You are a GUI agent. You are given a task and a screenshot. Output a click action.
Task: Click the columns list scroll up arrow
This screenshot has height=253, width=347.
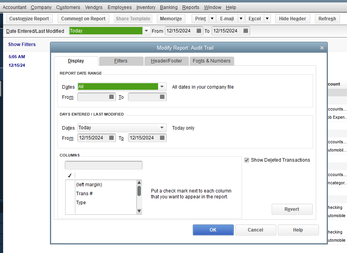[x=139, y=182]
